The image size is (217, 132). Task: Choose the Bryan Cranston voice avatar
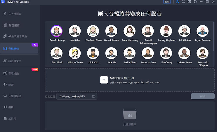coord(203,31)
